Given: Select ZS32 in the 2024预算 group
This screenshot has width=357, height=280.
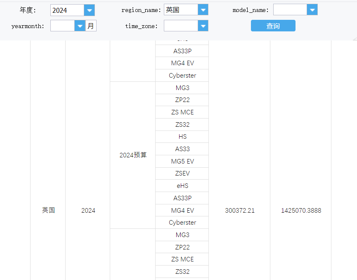Looking at the screenshot, I should 182,124.
